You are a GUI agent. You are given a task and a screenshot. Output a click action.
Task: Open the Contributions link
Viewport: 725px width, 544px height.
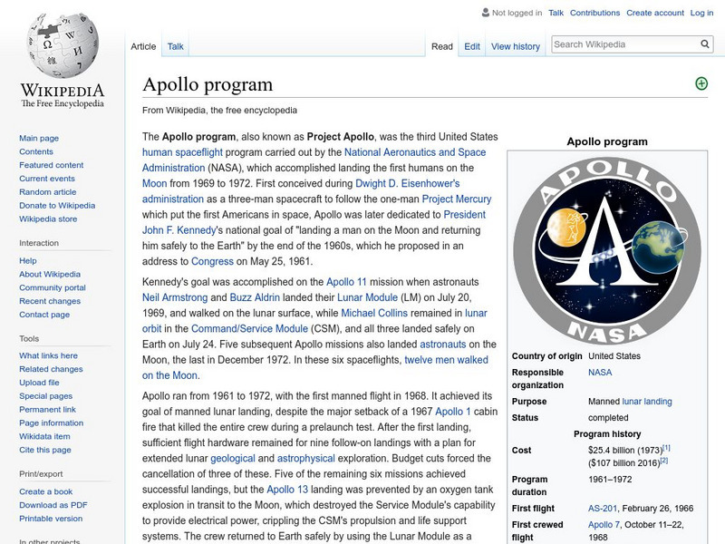[x=594, y=13]
